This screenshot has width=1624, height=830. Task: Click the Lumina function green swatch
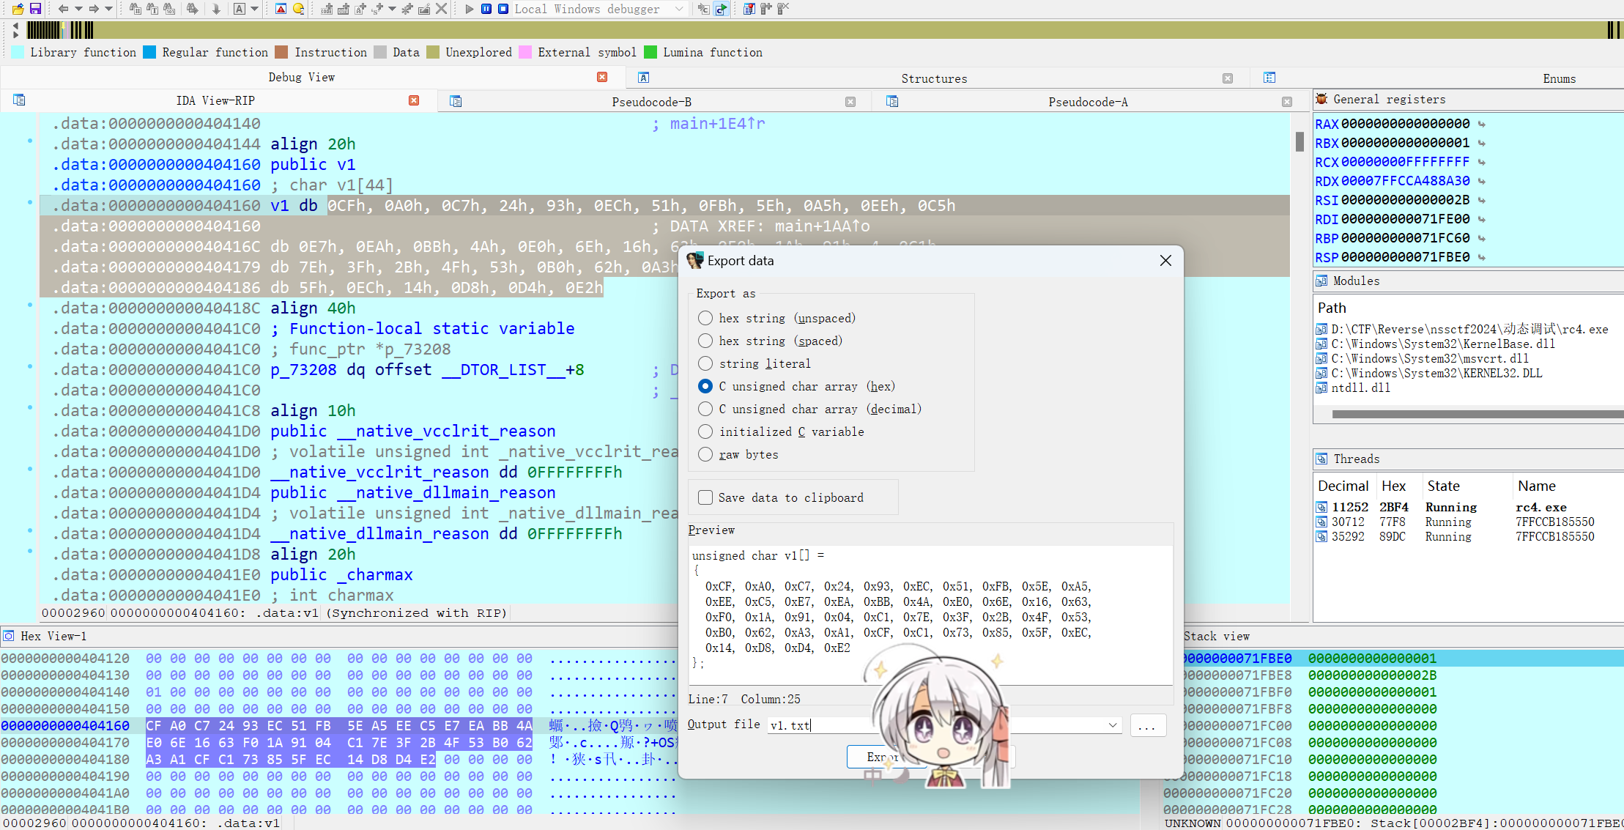tap(650, 52)
